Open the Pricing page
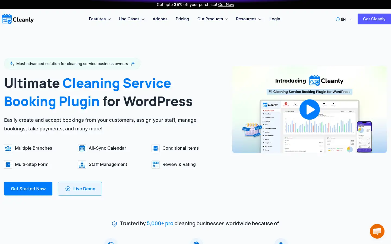The width and height of the screenshot is (391, 244). click(x=182, y=19)
